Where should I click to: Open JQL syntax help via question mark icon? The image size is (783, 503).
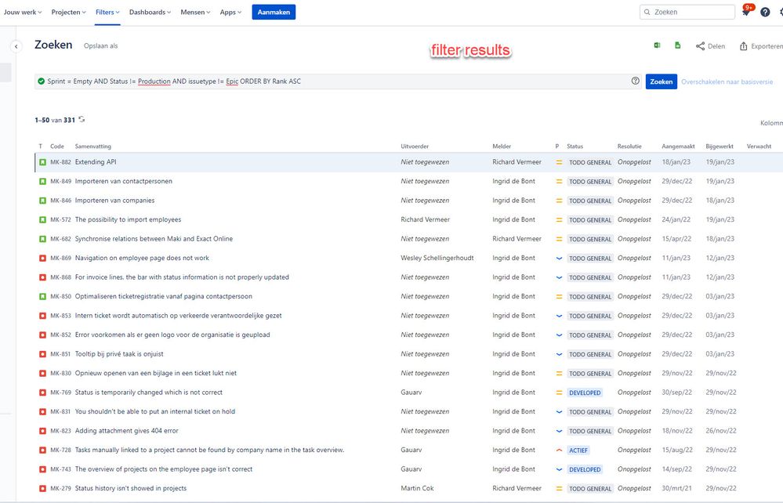pos(635,81)
